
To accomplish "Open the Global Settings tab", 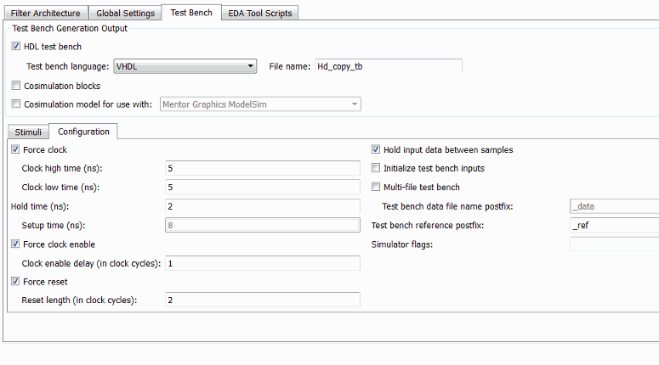I will [126, 14].
